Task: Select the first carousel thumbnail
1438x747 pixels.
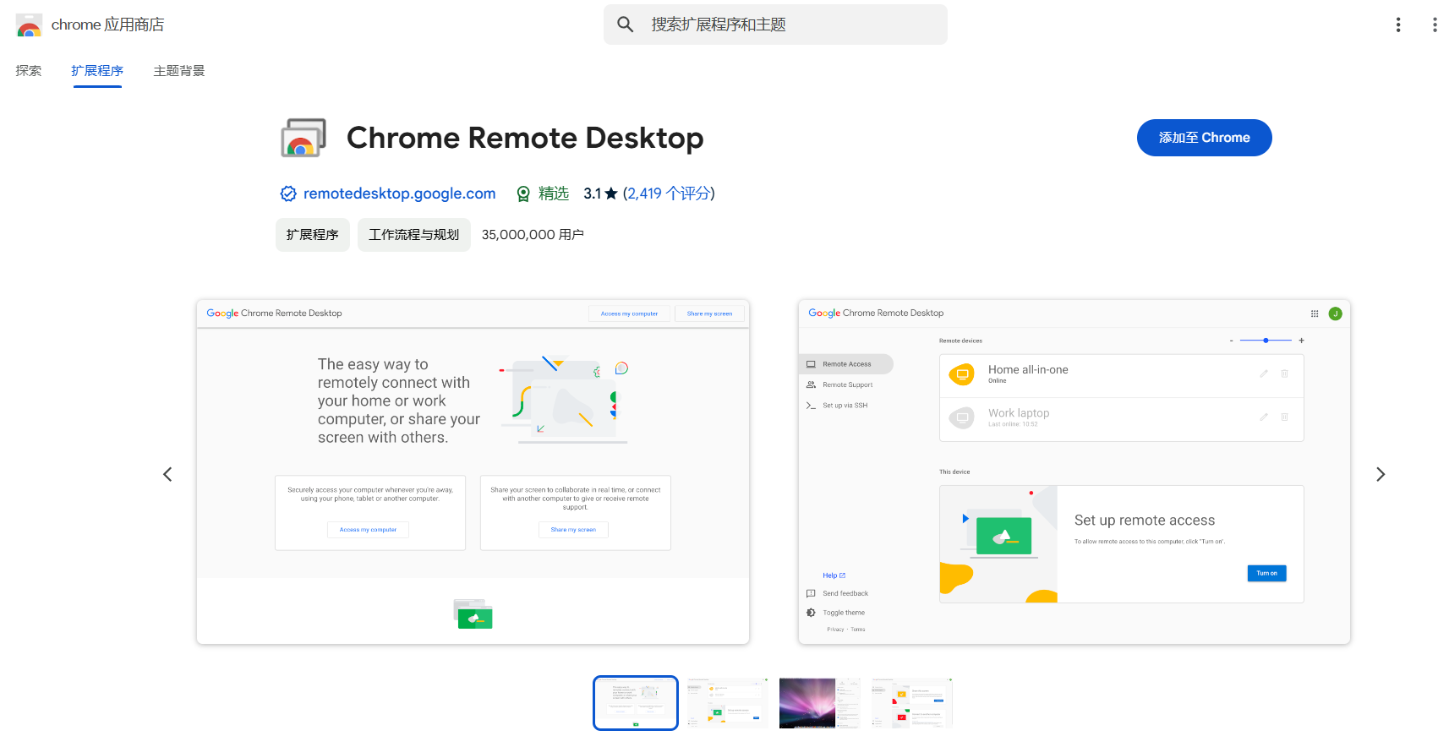Action: 636,703
